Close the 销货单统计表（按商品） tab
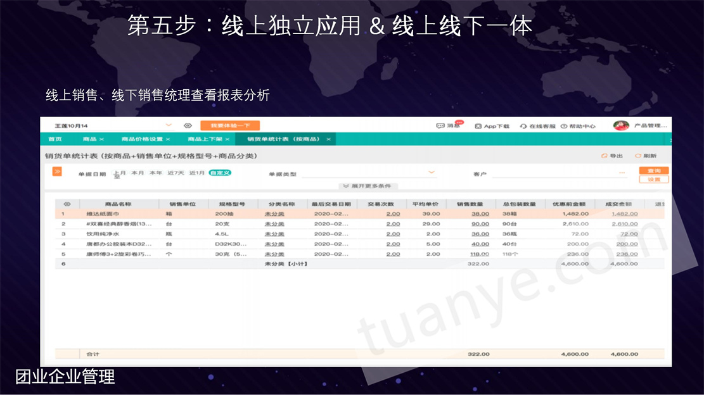Screen dimensions: 704x395 click(329, 139)
